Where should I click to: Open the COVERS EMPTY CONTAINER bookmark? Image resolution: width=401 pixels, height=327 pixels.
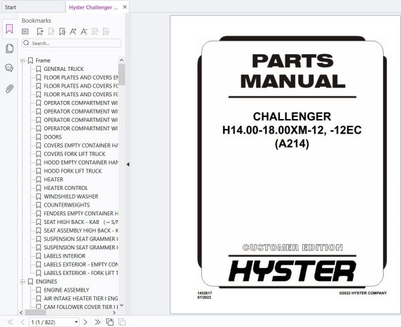coord(81,146)
